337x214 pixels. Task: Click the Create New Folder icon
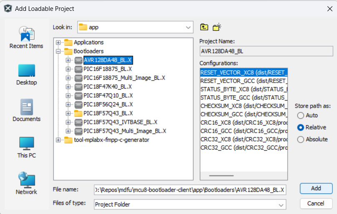[216, 27]
